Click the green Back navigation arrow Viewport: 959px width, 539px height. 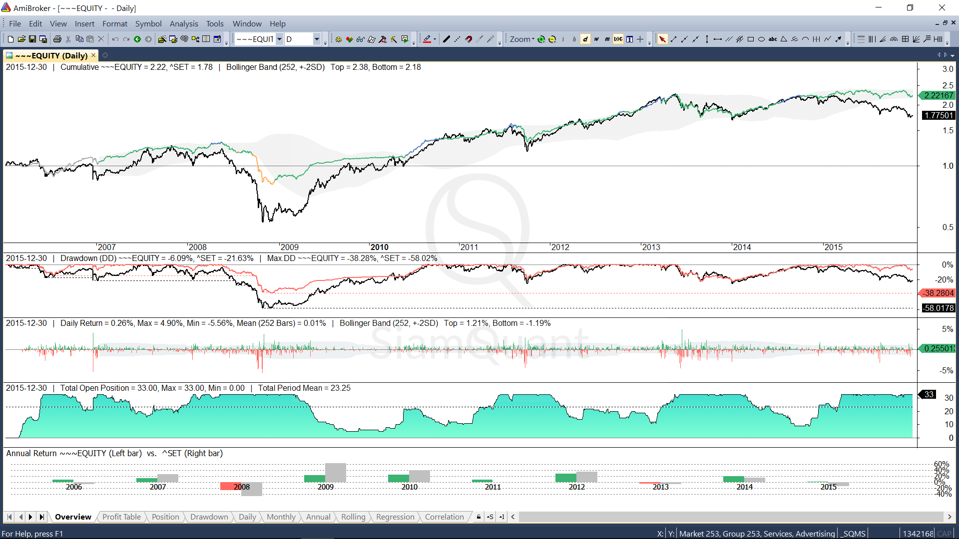pyautogui.click(x=137, y=39)
